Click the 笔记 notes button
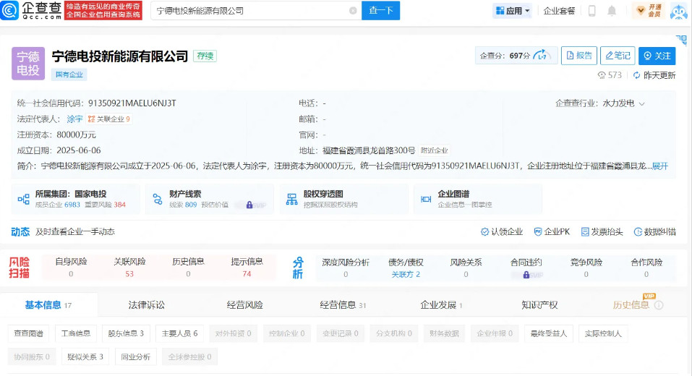This screenshot has height=376, width=692. tap(618, 56)
